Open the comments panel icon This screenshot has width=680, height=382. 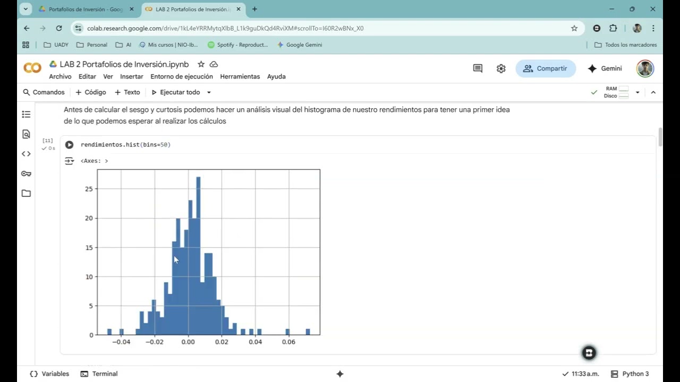coord(478,68)
